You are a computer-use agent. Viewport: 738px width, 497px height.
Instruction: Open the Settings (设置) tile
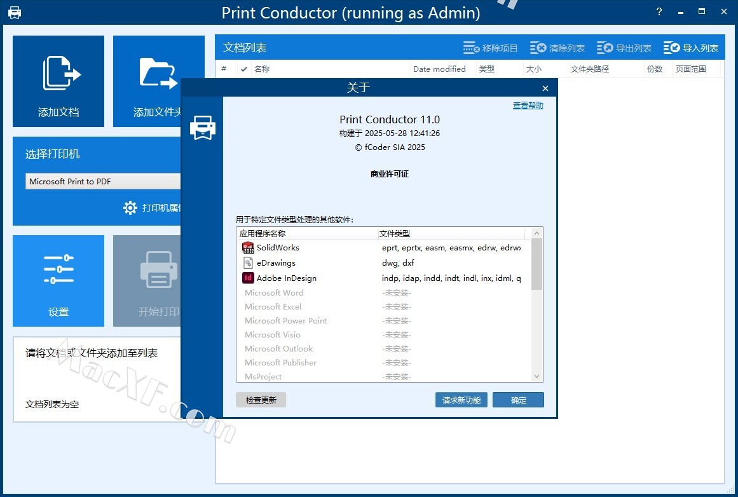tap(58, 280)
